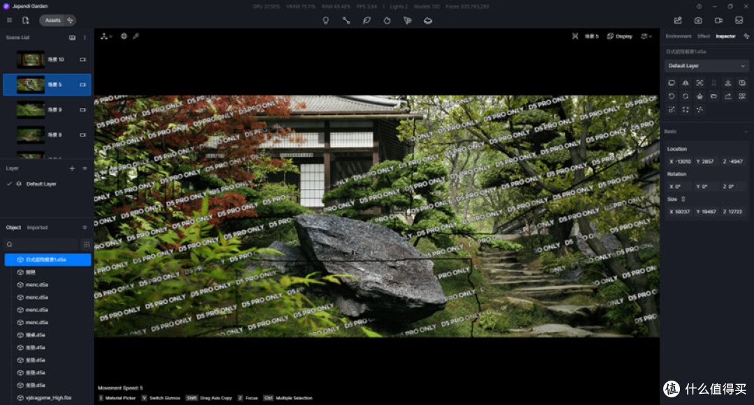Click the QR-style grid icon in Inspector
Image resolution: width=754 pixels, height=405 pixels.
742,96
